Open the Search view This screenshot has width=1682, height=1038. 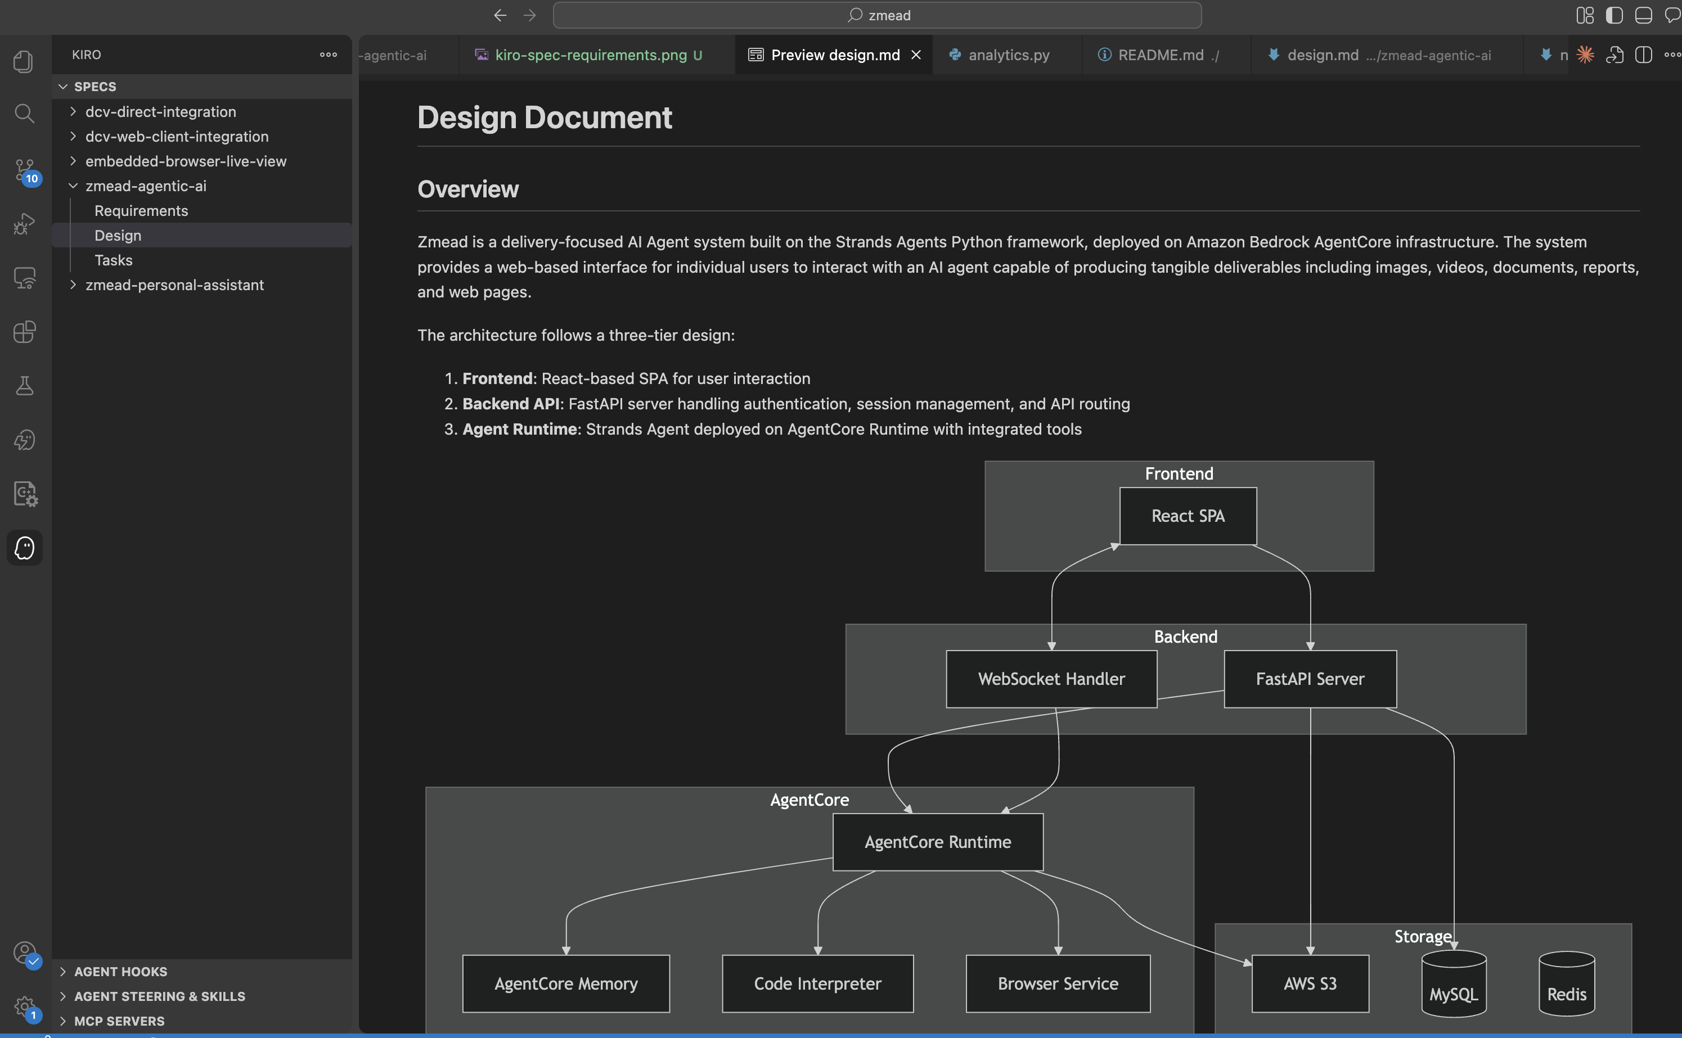point(24,113)
